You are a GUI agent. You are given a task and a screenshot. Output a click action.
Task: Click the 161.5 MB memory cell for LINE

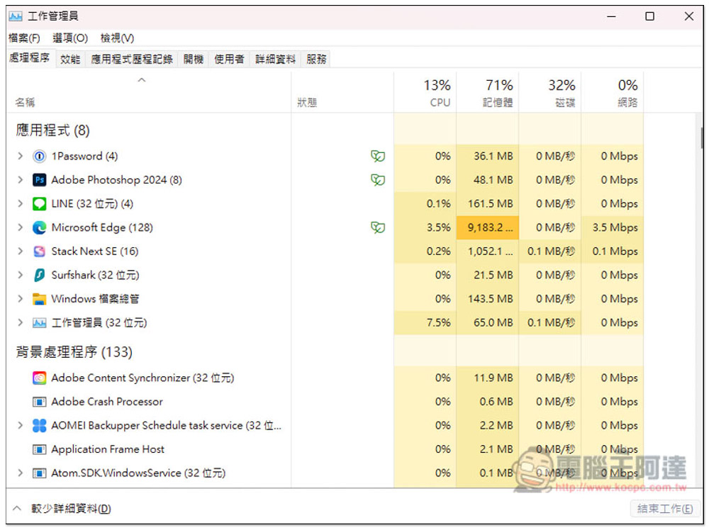[488, 204]
